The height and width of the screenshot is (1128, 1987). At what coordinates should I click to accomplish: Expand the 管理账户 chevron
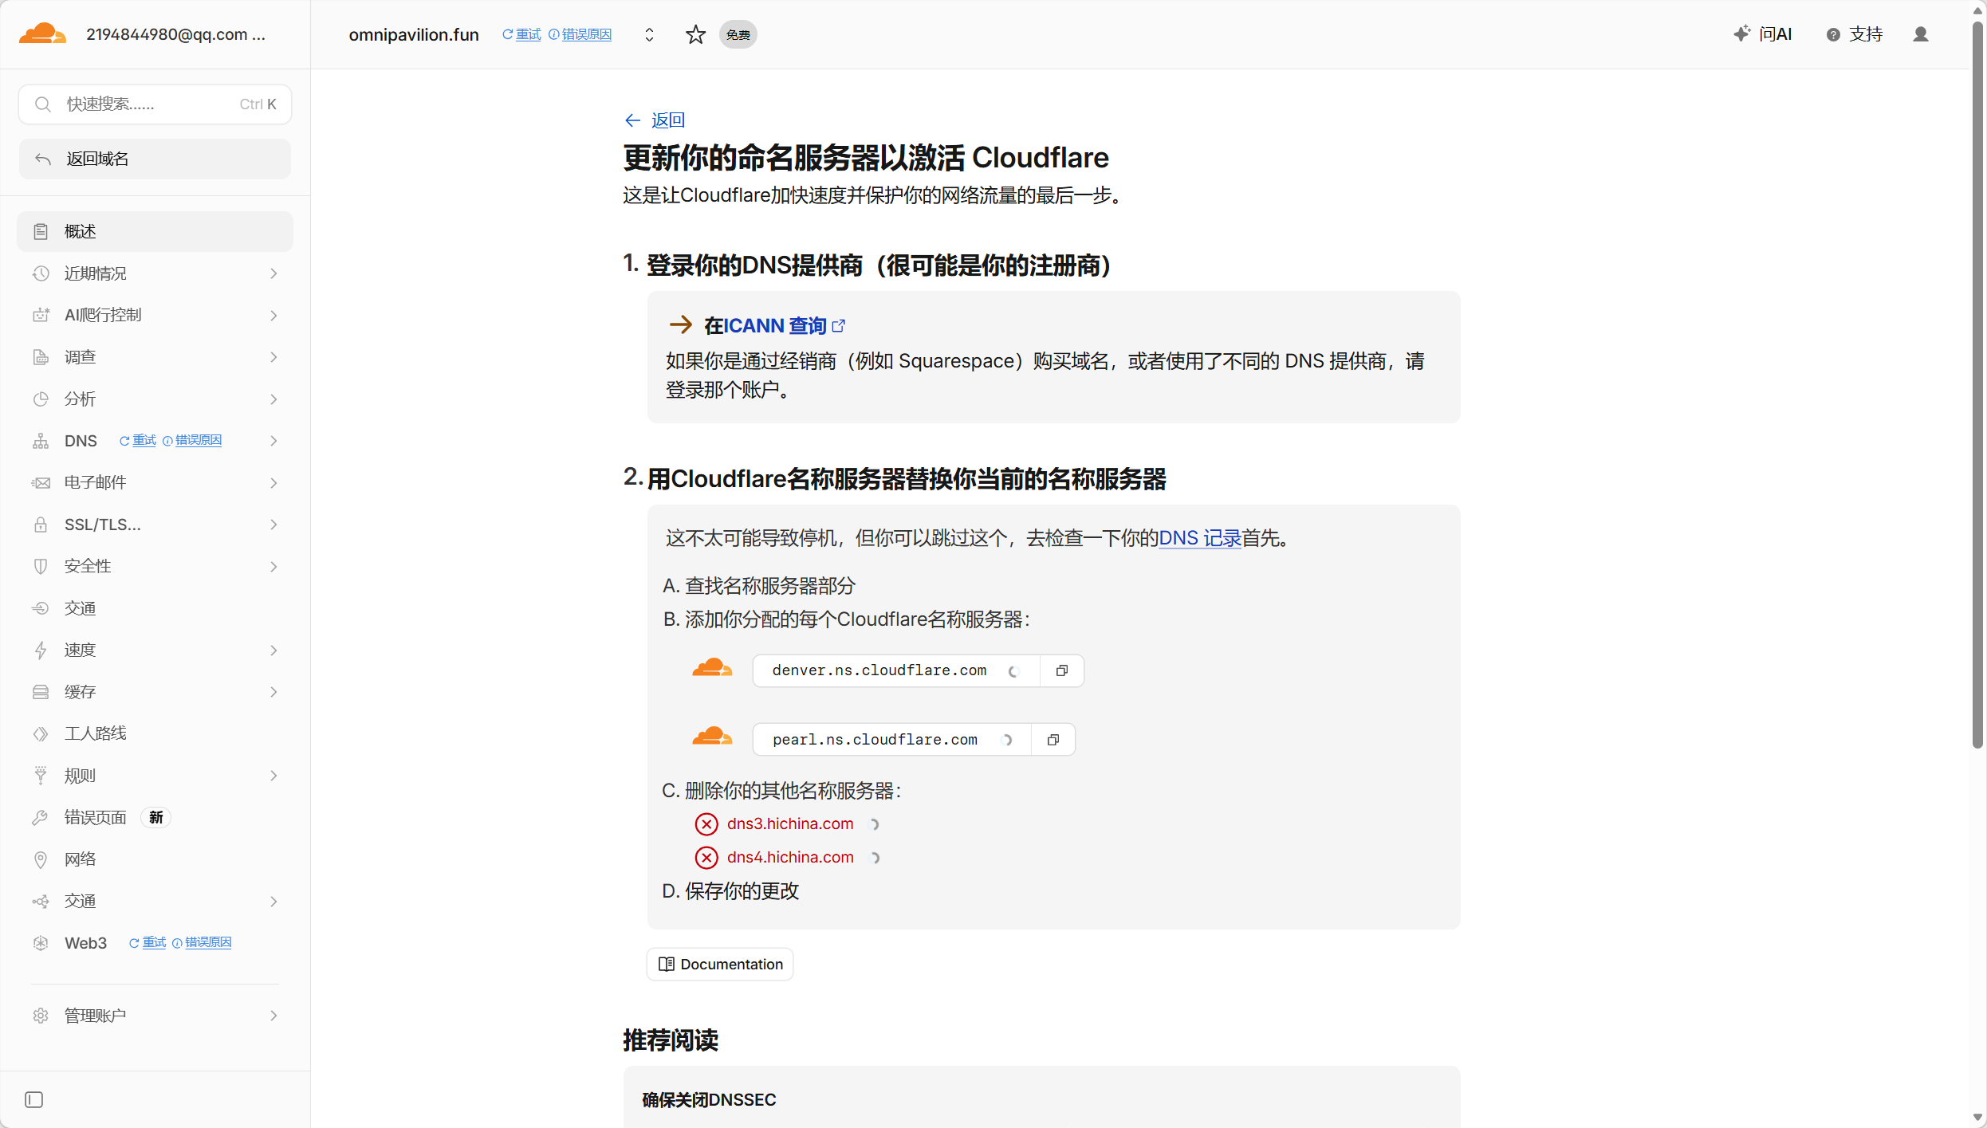(x=273, y=1016)
